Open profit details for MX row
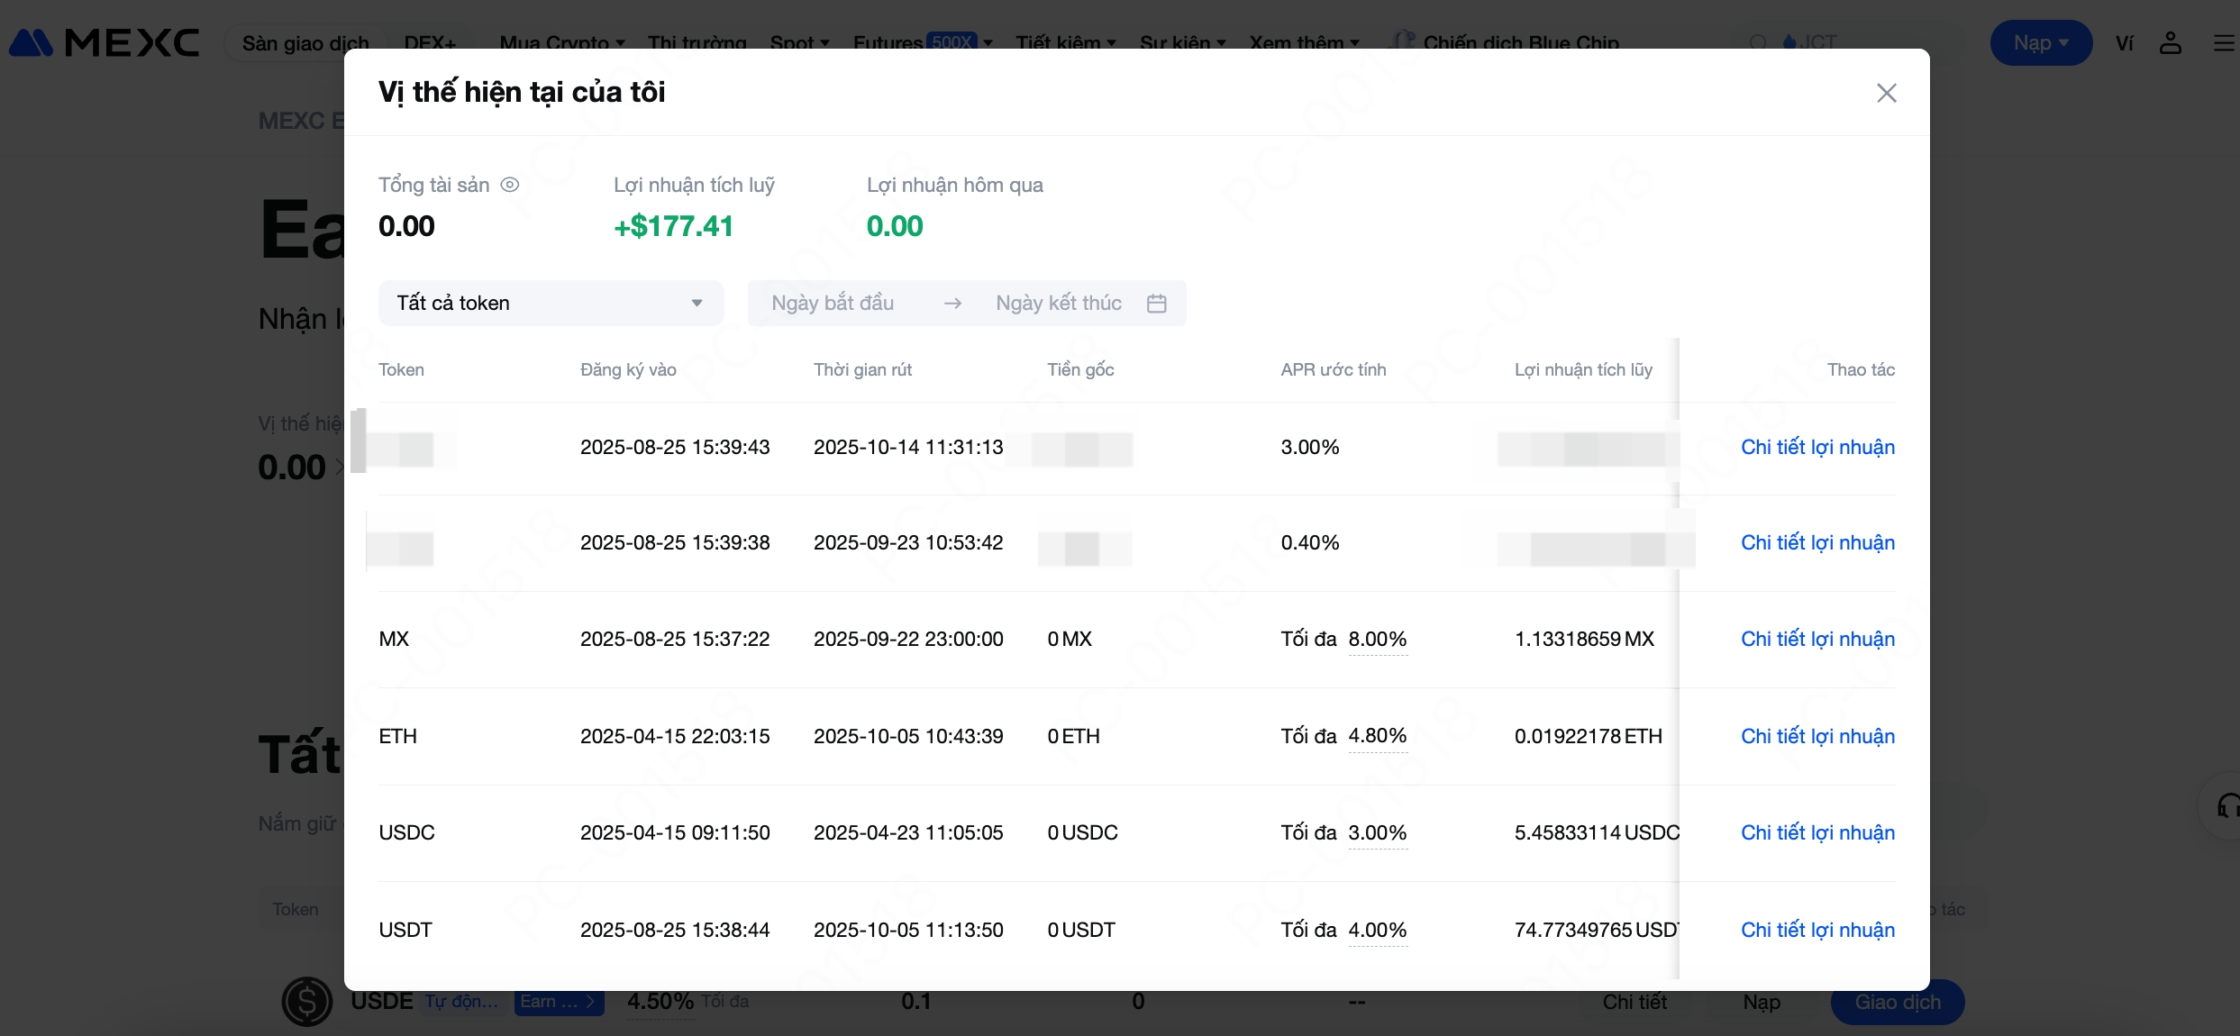2240x1036 pixels. click(1817, 639)
